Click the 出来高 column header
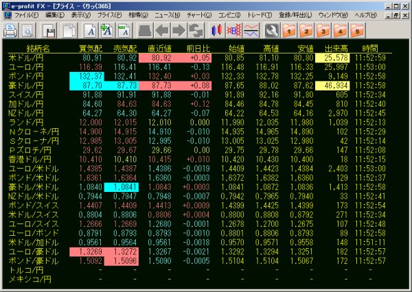 click(336, 48)
